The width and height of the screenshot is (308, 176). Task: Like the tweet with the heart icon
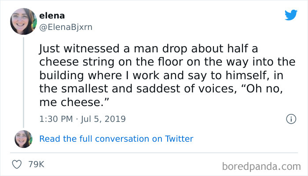17,165
